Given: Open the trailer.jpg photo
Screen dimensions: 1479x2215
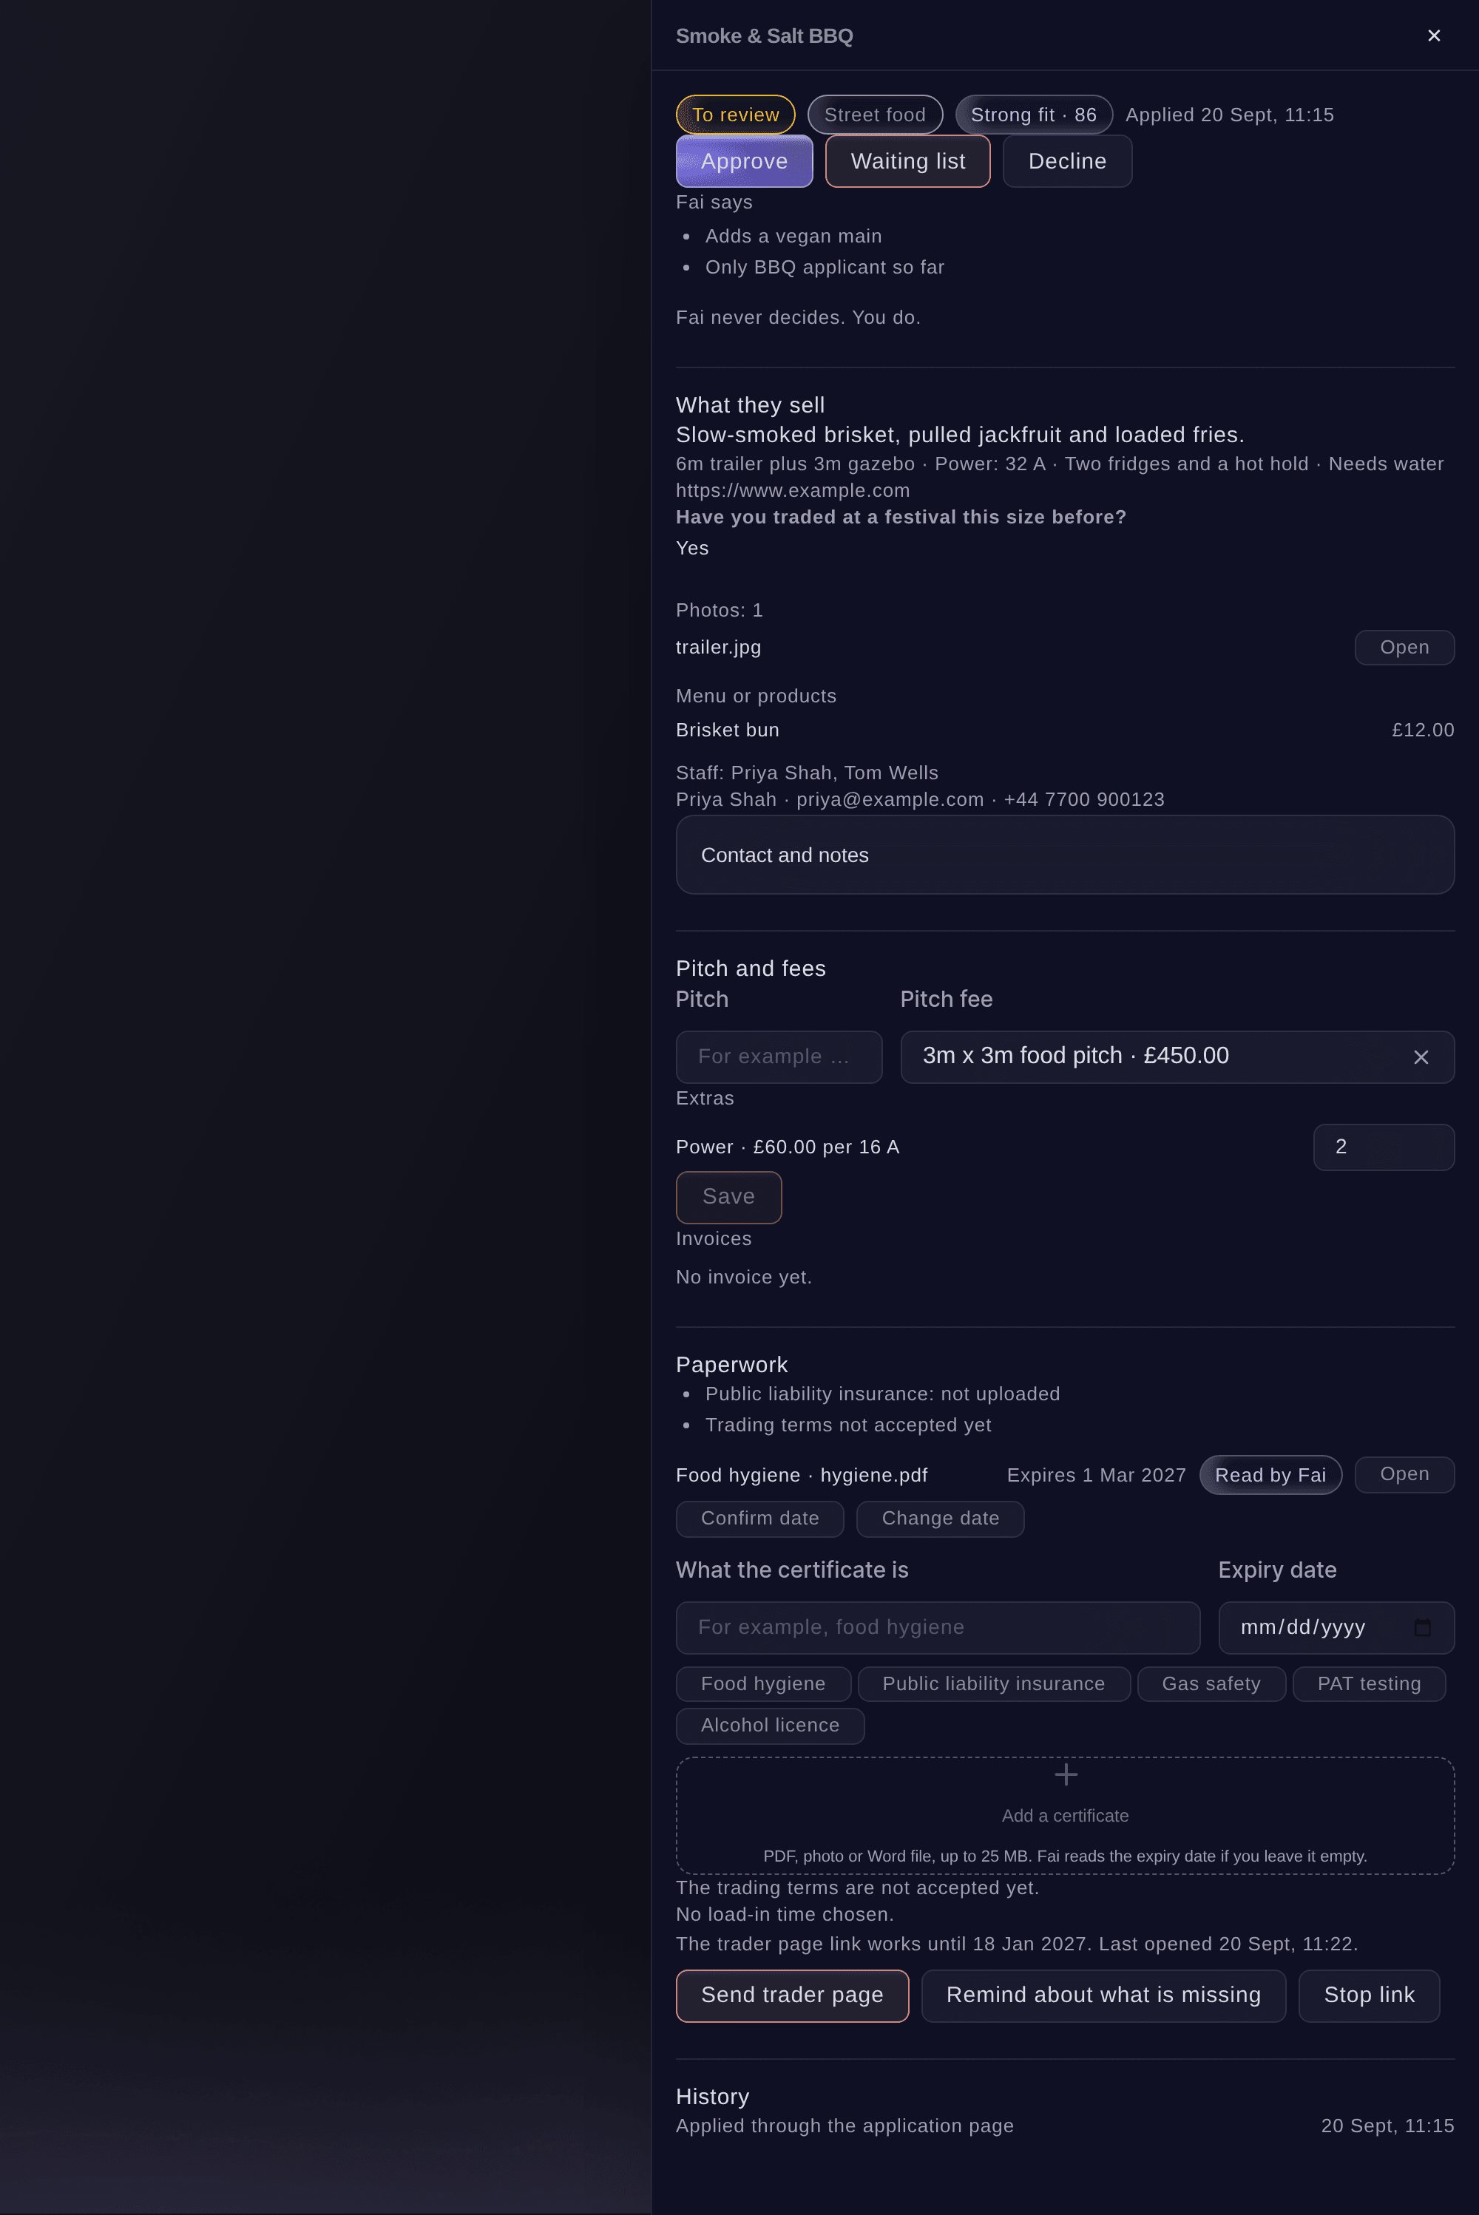Looking at the screenshot, I should [x=1404, y=647].
